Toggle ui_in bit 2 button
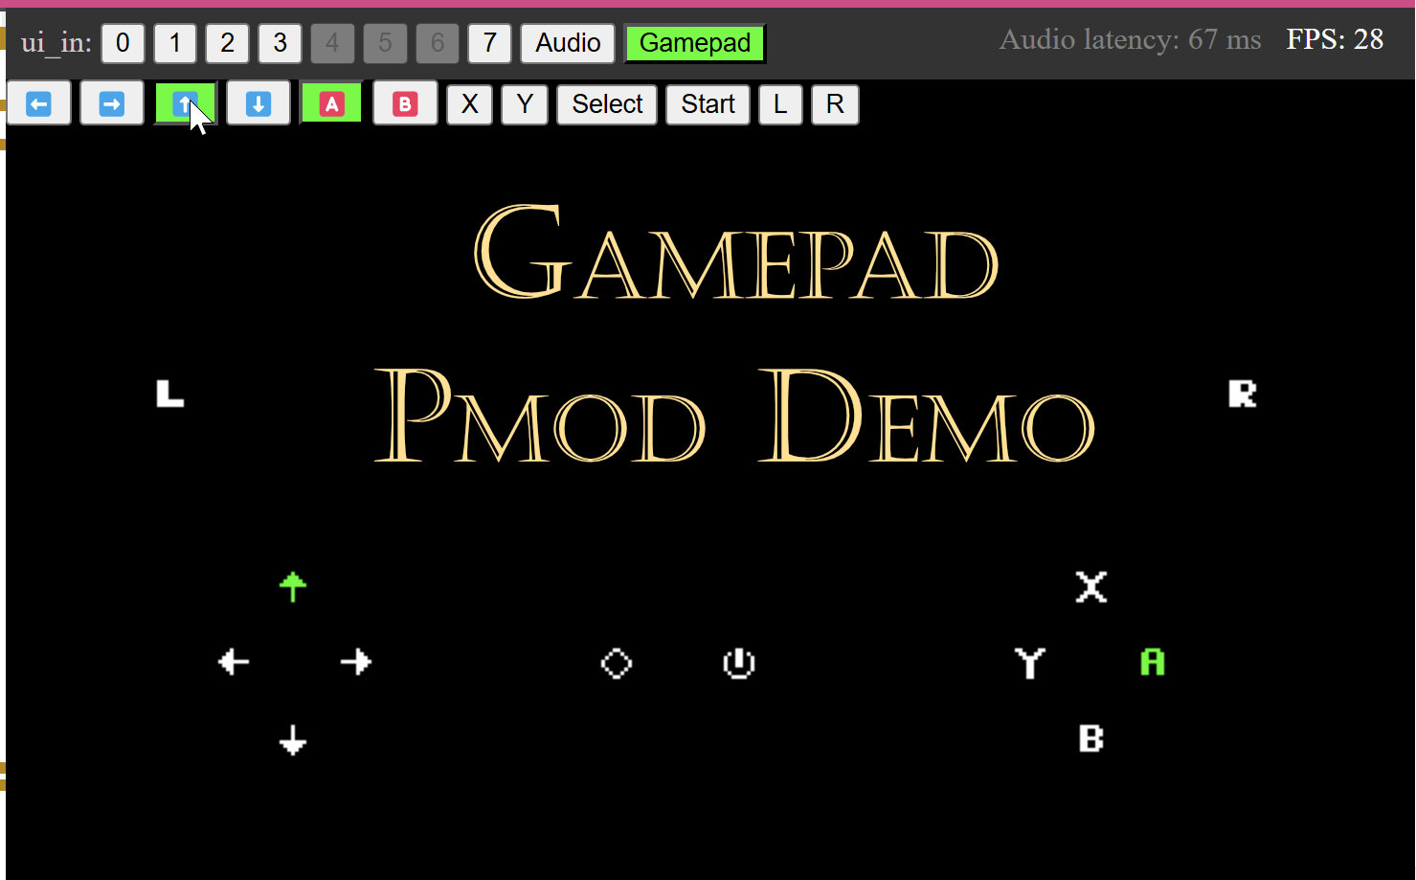 click(x=227, y=43)
